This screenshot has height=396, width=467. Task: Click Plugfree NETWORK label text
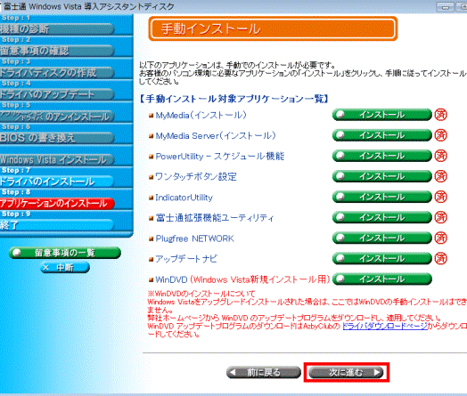point(195,238)
